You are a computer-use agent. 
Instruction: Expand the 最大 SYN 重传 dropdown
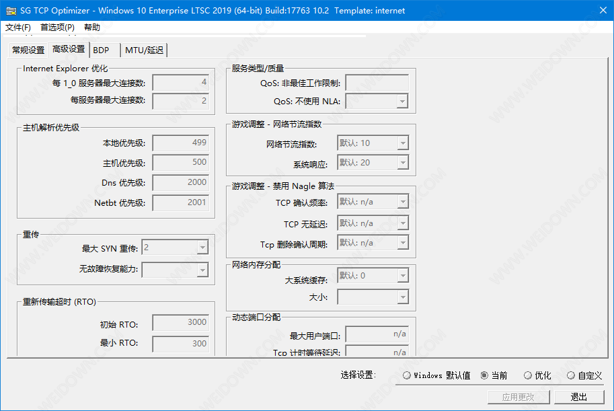point(202,248)
